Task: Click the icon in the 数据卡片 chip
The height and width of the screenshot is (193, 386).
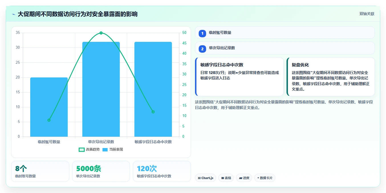Action: tap(258, 178)
